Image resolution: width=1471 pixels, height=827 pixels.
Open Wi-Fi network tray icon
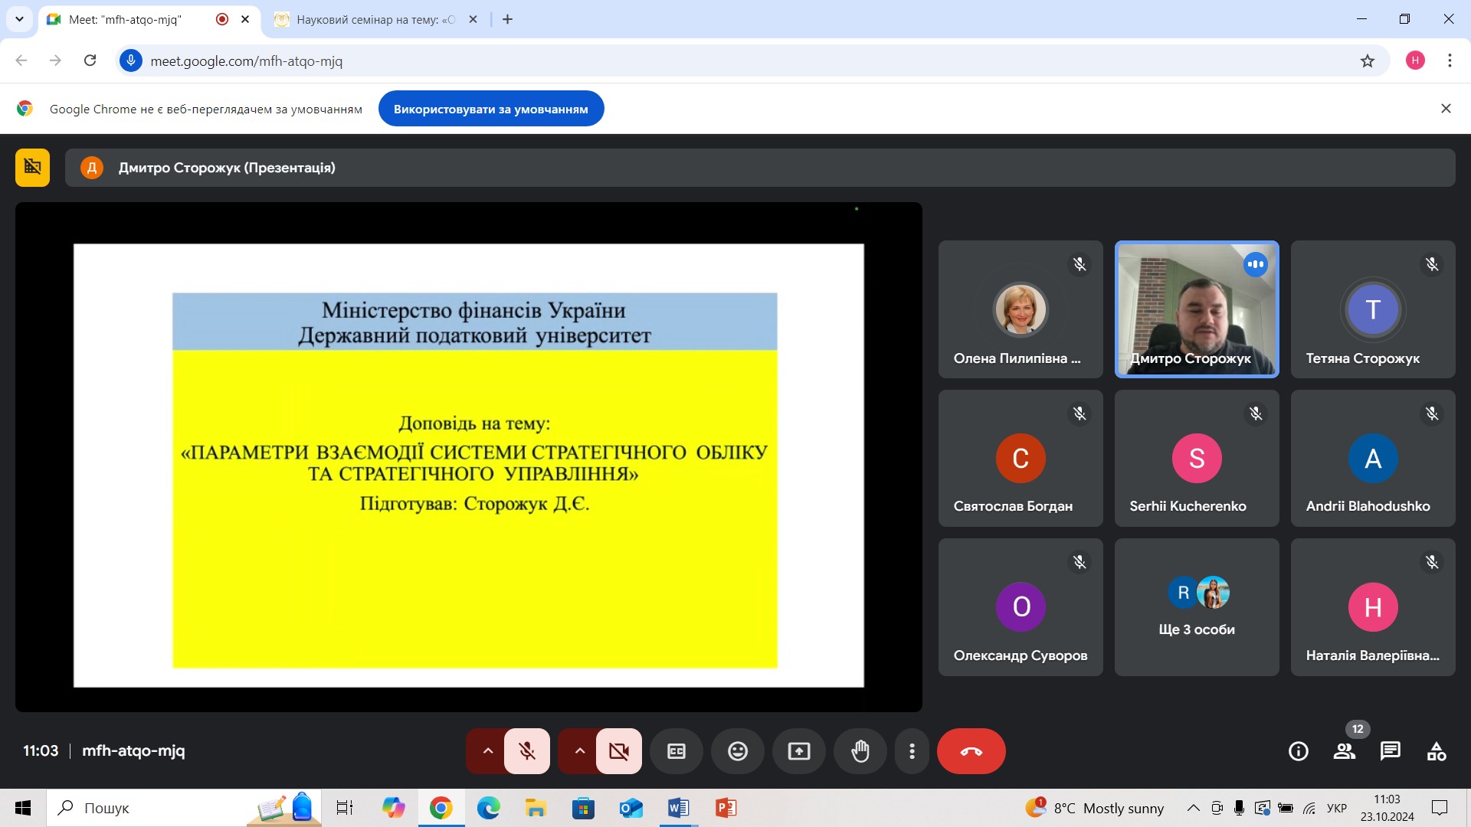point(1309,808)
